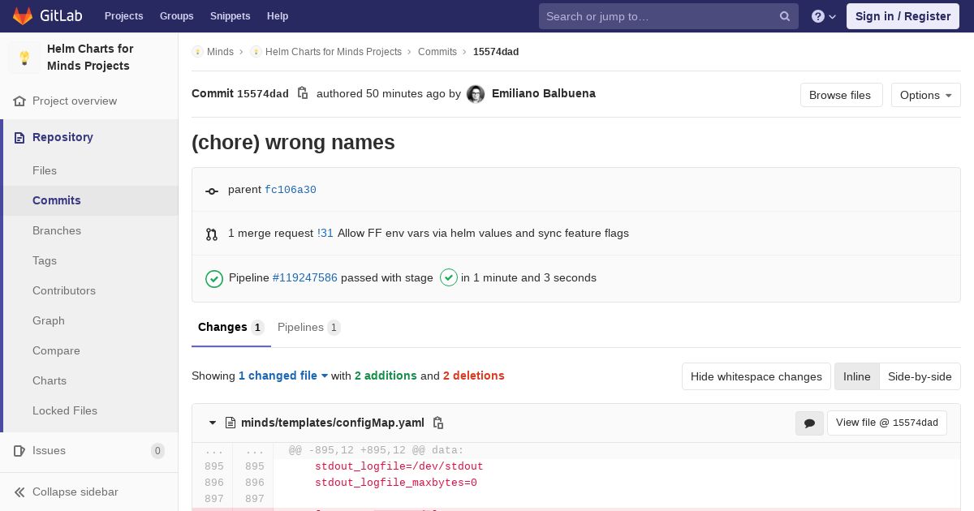Click the Minds breadcrumb avatar icon
The image size is (974, 511).
(x=197, y=52)
